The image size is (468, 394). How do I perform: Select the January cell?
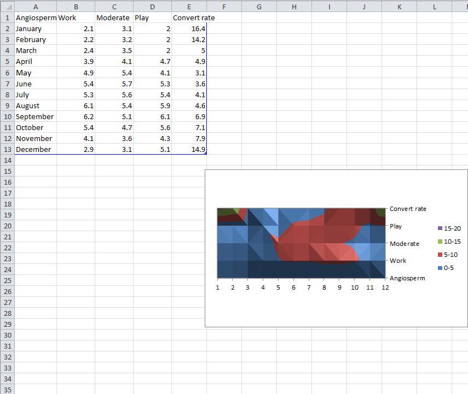click(36, 28)
